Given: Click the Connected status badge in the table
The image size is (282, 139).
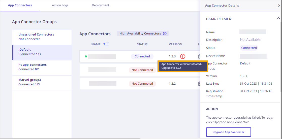Looking at the screenshot, I should (142, 56).
